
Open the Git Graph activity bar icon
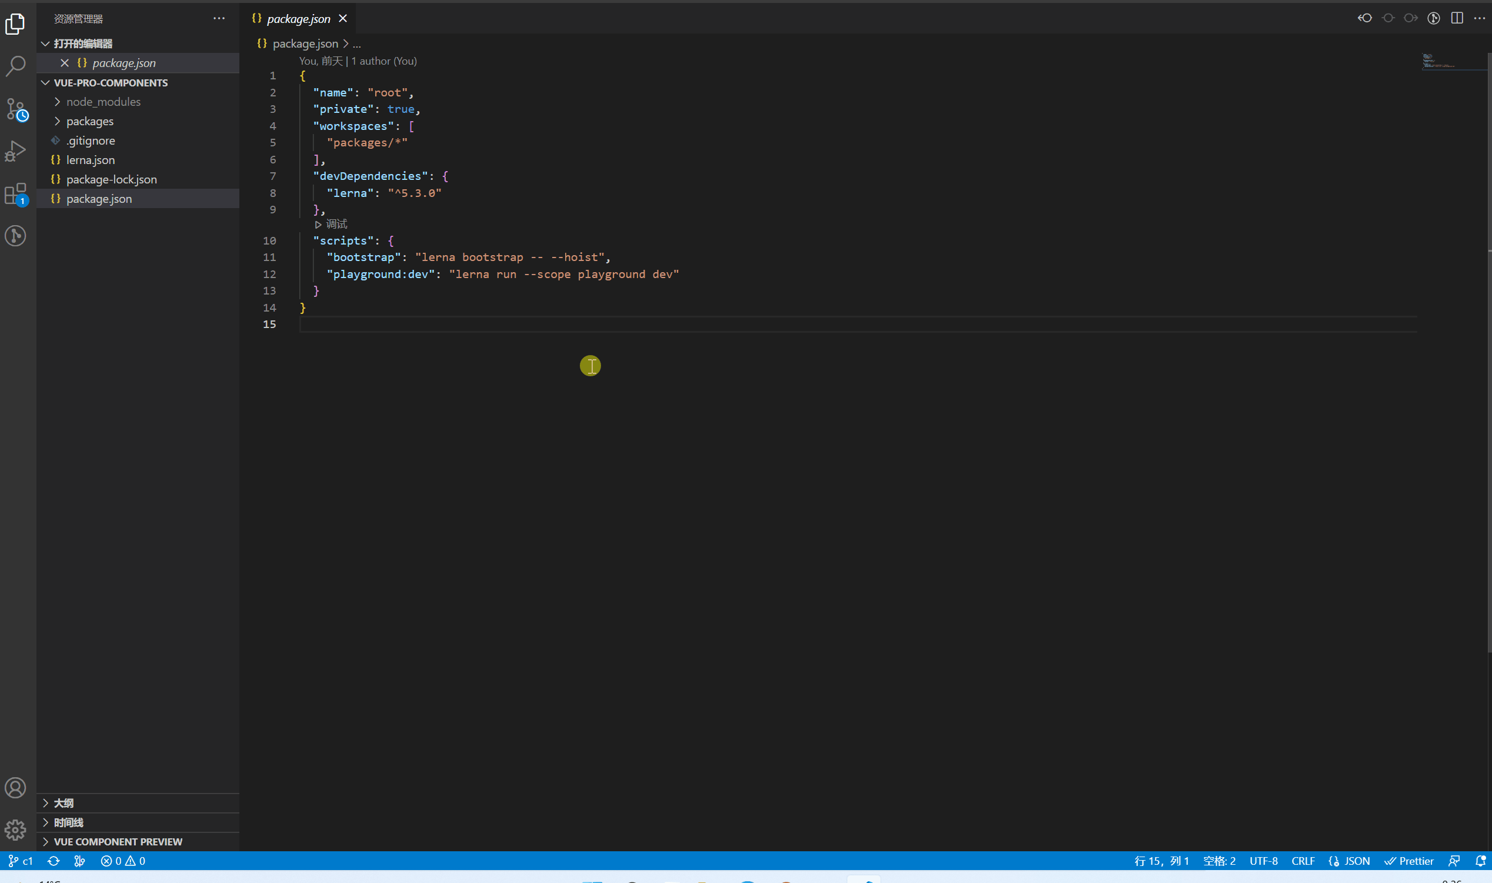coord(15,236)
